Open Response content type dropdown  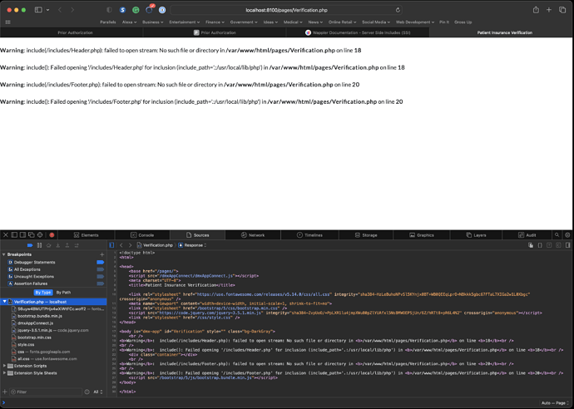tap(192, 245)
